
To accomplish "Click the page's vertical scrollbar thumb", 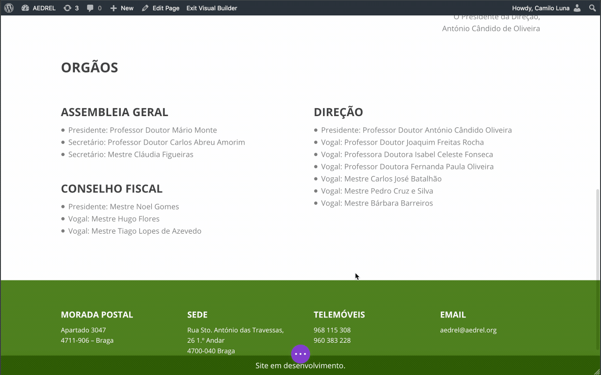I will point(598,234).
